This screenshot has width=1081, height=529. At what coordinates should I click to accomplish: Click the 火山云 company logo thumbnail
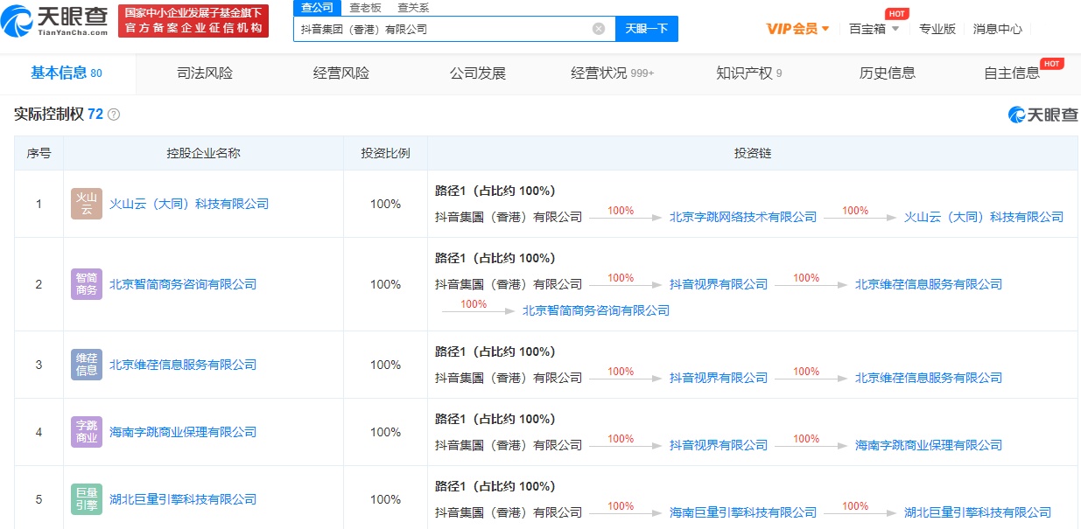click(87, 204)
